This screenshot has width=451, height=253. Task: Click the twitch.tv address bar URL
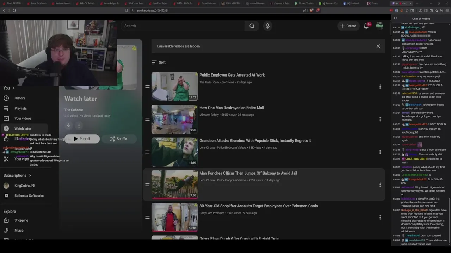[x=153, y=11]
